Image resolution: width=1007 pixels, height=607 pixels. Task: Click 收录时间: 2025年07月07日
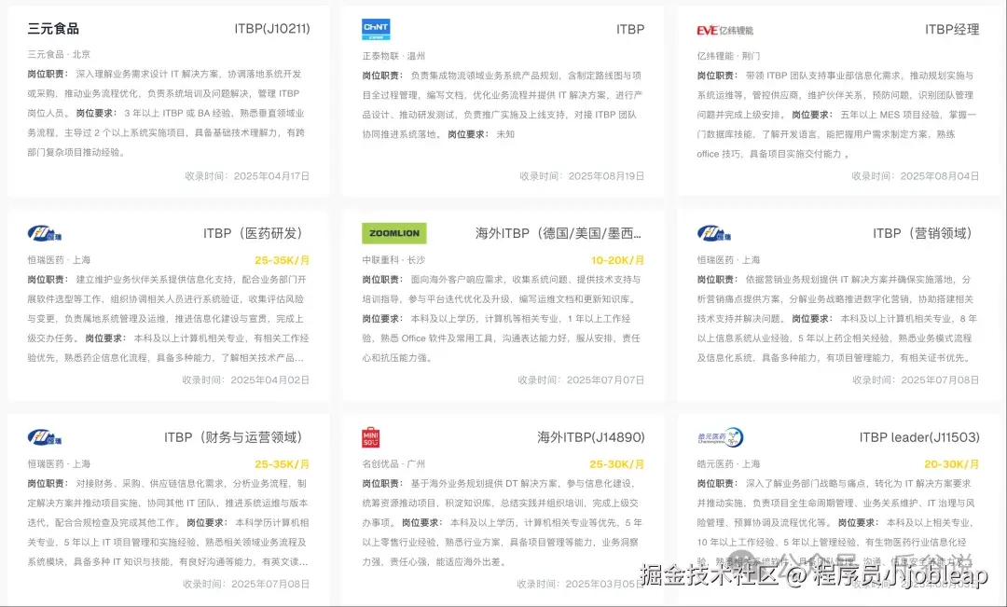pyautogui.click(x=581, y=380)
